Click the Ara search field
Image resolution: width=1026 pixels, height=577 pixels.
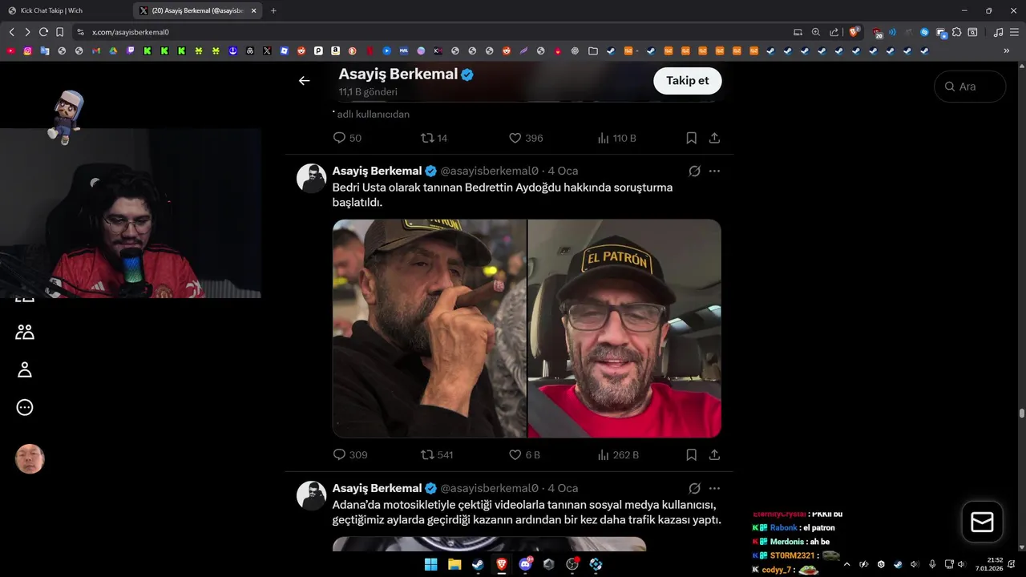(970, 87)
